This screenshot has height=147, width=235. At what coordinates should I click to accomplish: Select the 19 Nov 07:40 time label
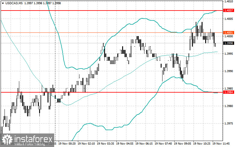[163, 144]
